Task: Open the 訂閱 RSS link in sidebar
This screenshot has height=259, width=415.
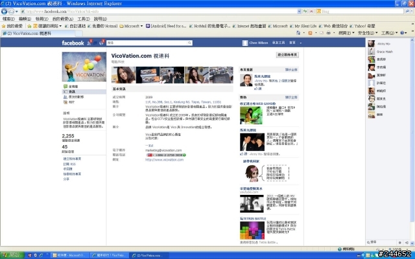Action: pos(69,164)
